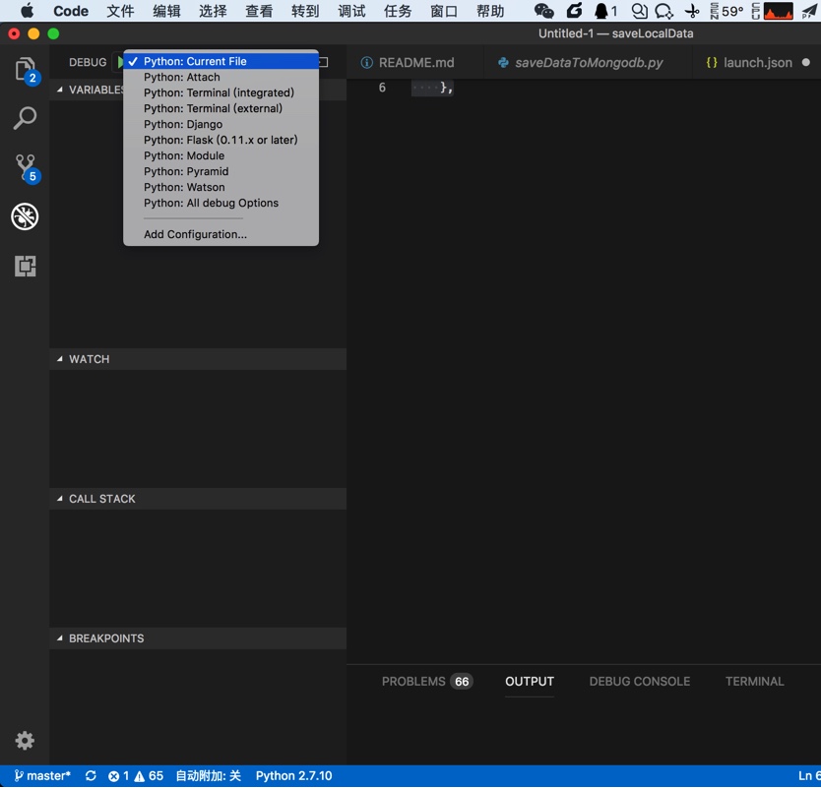Click the Apple menu icon
Image resolution: width=821 pixels, height=788 pixels.
[27, 11]
